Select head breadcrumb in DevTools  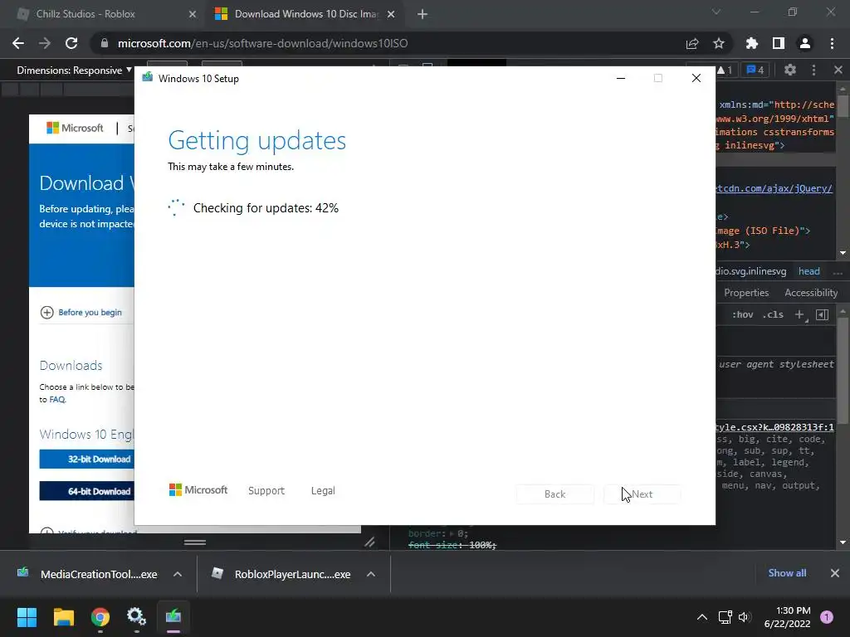click(808, 271)
